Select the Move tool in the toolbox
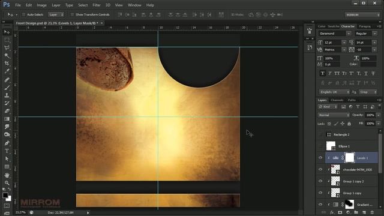Screen dimensions: 384x216 7,32
